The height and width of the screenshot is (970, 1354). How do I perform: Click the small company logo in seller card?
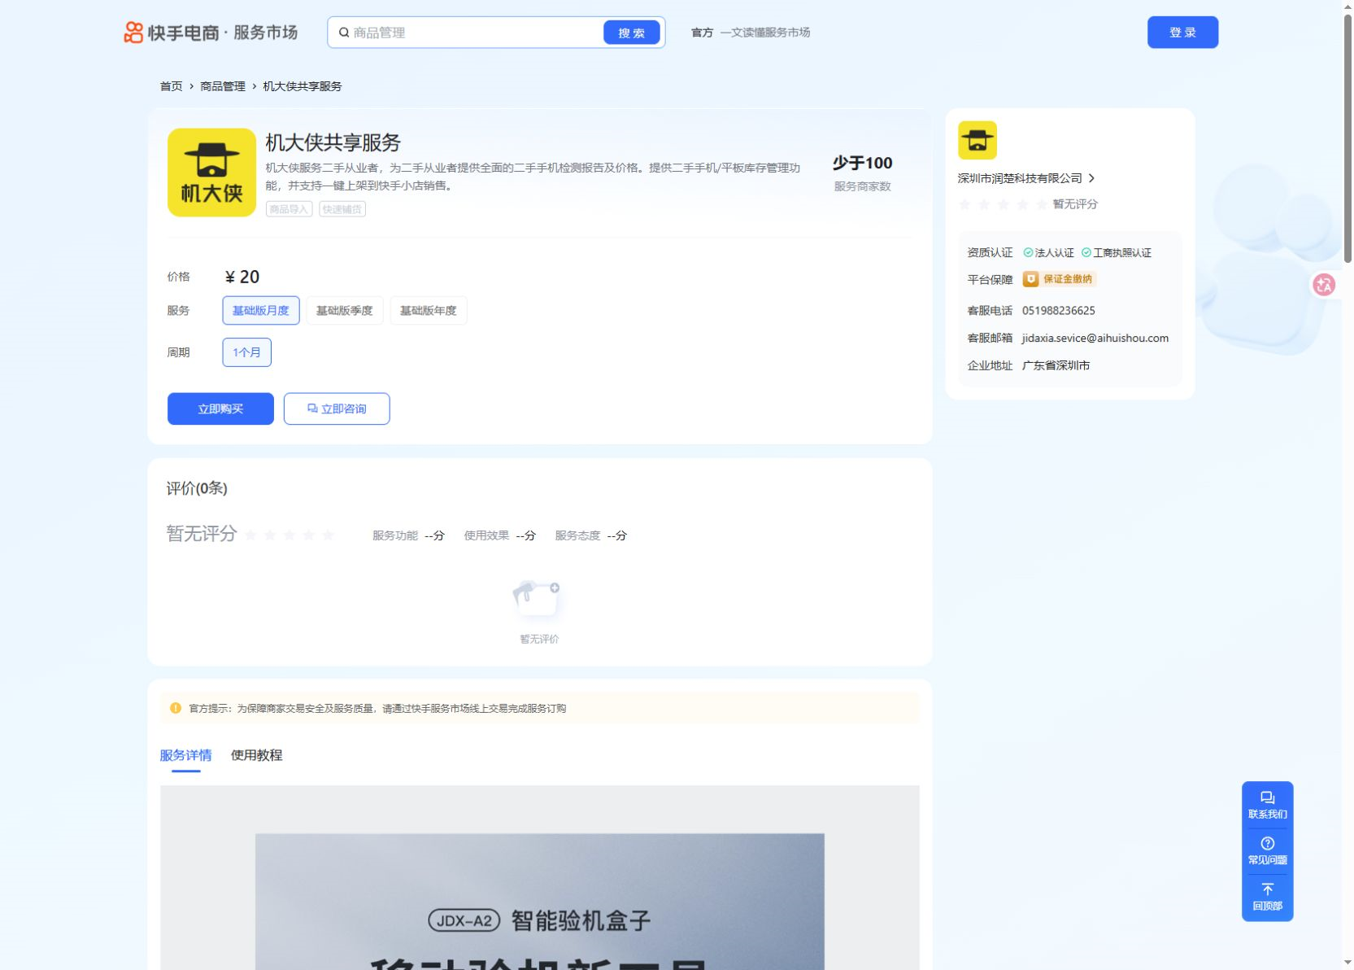977,140
